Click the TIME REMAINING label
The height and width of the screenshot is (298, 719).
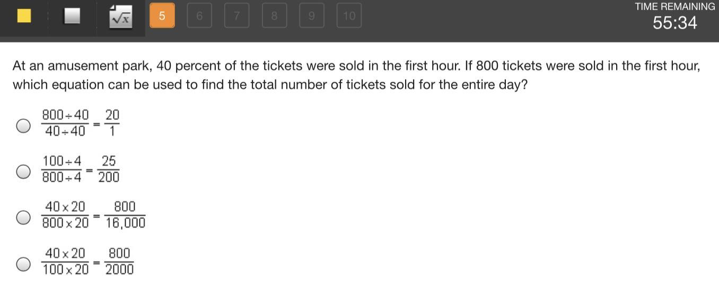[674, 7]
